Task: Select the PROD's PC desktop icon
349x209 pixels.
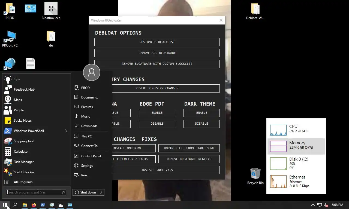Action: click(x=10, y=39)
